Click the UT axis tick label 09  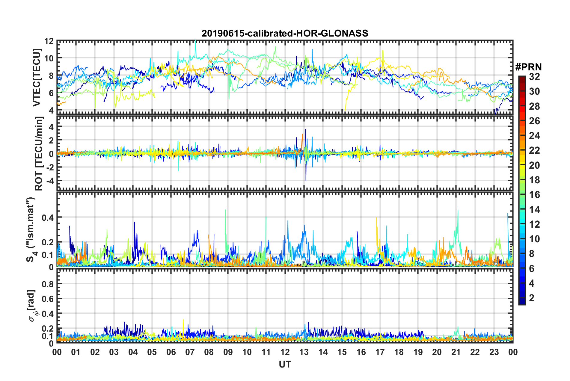[228, 352]
